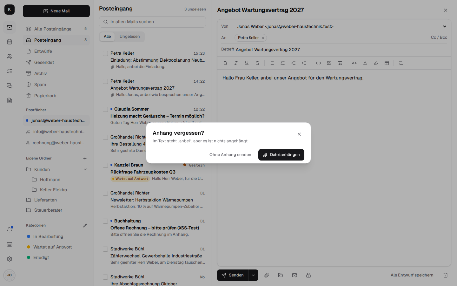457x286 pixels.
Task: Clear formatting with the Tx icon
Action: coord(340,63)
